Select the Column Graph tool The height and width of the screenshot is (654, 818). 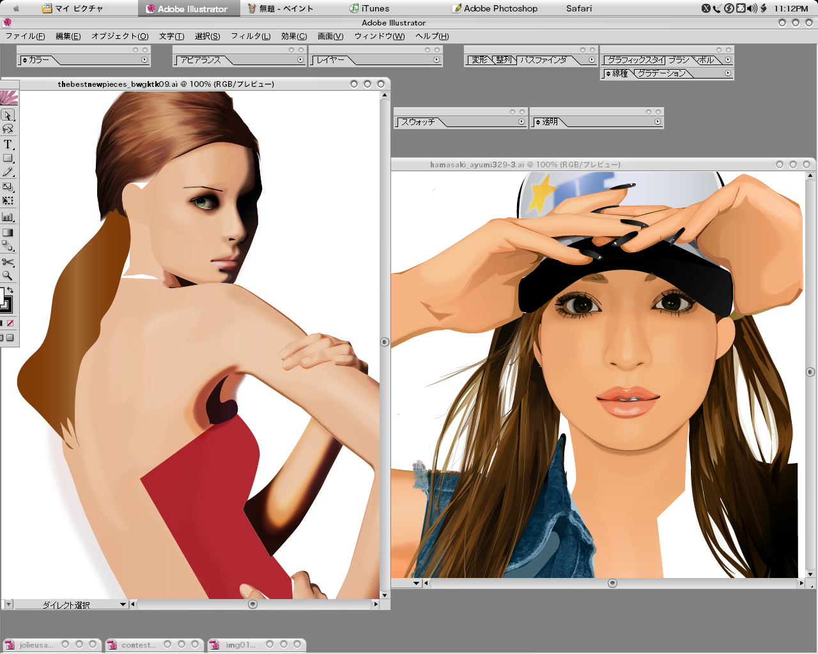(8, 217)
